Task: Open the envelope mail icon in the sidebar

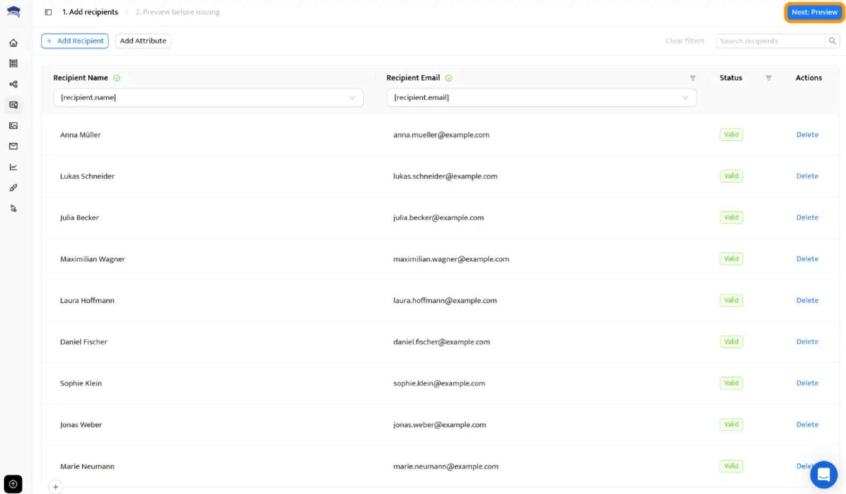Action: [x=13, y=146]
